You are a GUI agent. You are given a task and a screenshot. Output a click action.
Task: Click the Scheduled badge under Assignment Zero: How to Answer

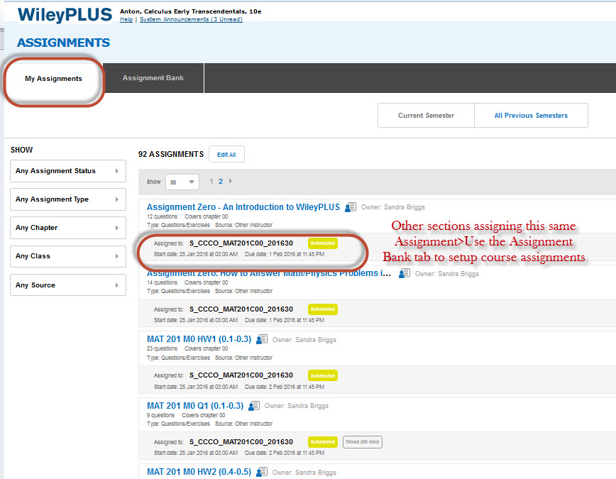pyautogui.click(x=322, y=309)
